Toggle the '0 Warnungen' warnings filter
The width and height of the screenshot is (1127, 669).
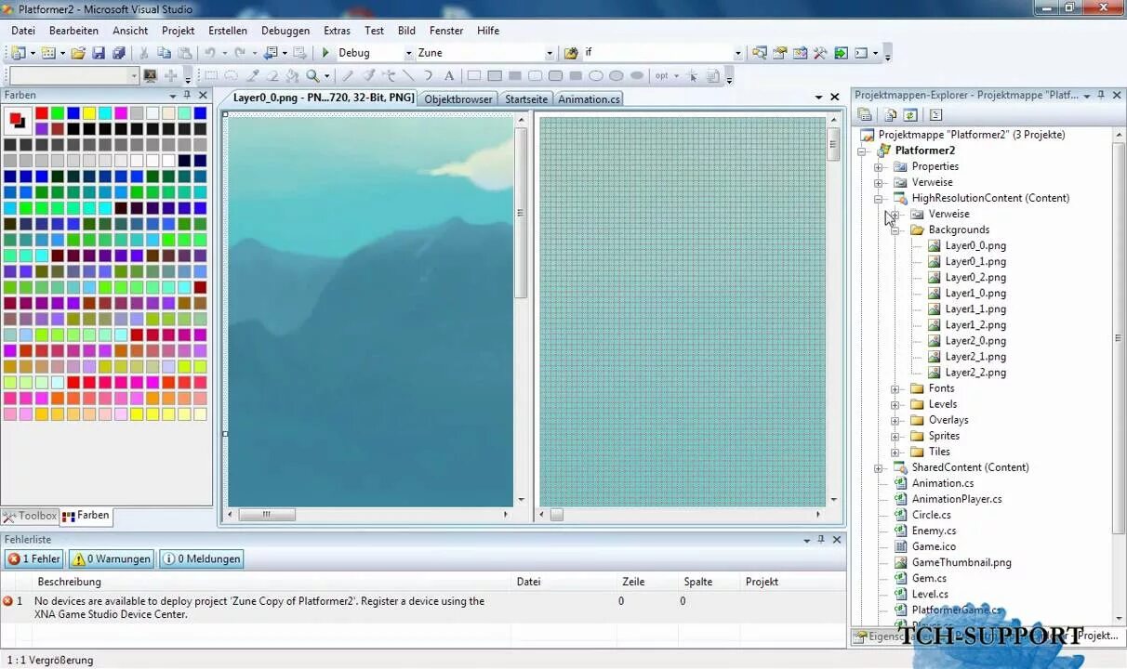coord(112,558)
